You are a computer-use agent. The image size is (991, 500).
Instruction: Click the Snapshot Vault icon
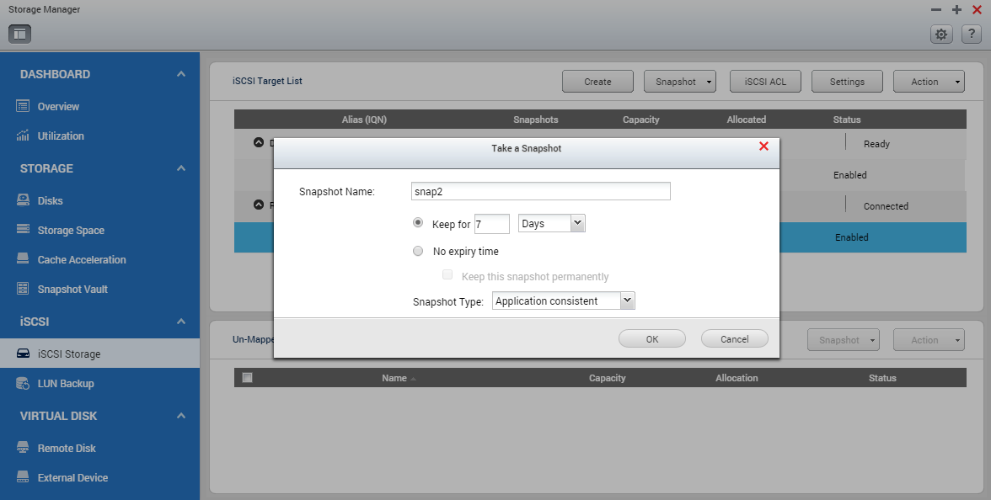23,289
